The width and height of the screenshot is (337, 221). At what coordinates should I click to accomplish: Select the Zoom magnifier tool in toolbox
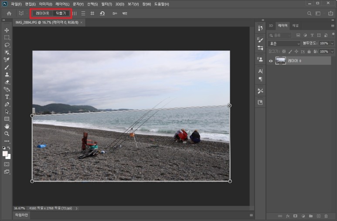click(7, 134)
